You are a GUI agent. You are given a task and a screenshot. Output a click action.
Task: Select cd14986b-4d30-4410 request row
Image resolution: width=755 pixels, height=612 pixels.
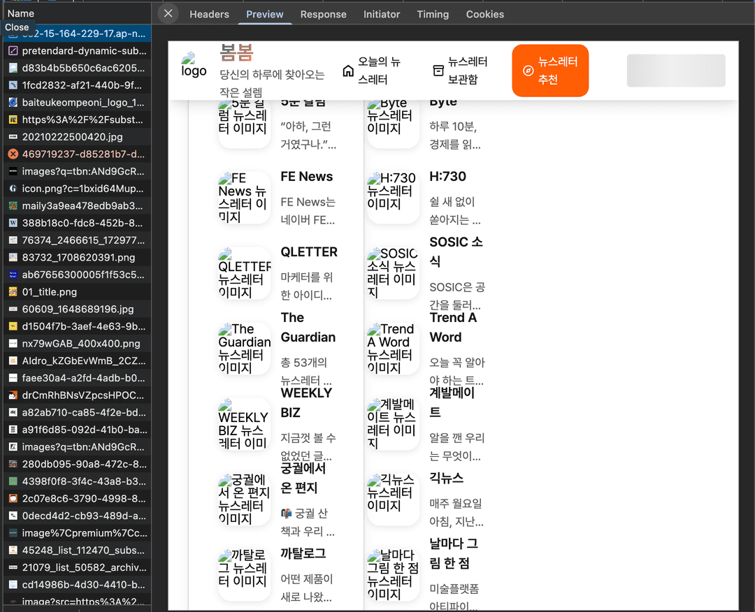(77, 585)
